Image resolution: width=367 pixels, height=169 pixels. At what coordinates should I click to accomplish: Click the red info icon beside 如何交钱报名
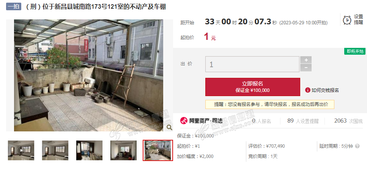[x=307, y=90]
